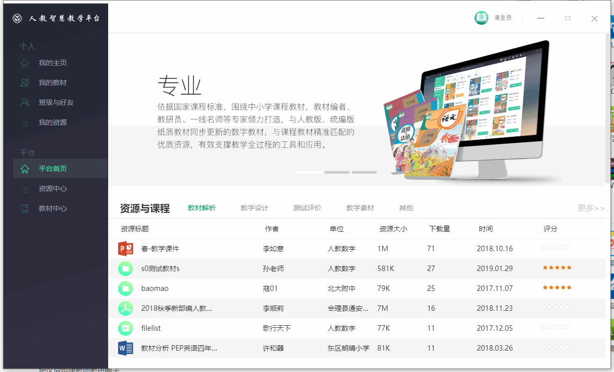Click 评分 column header
The image size is (614, 372).
[551, 229]
